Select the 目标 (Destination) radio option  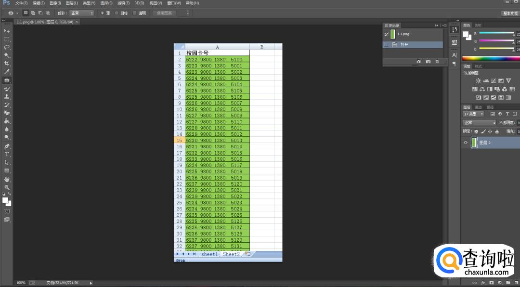(117, 13)
